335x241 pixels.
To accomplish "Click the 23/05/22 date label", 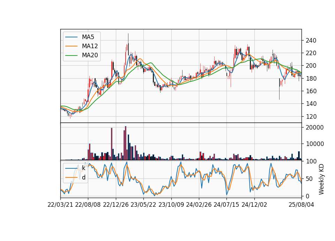I will (x=143, y=205).
